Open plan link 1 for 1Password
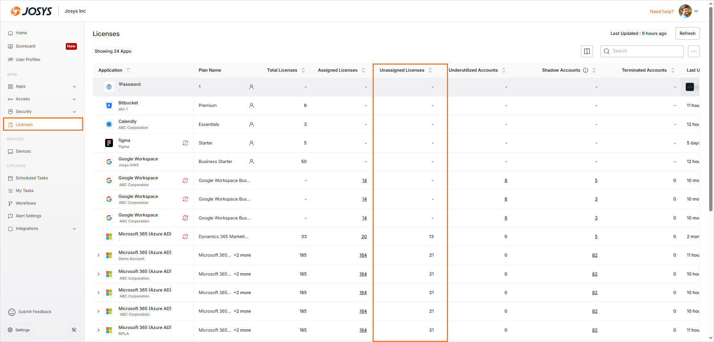714x342 pixels. tap(199, 87)
